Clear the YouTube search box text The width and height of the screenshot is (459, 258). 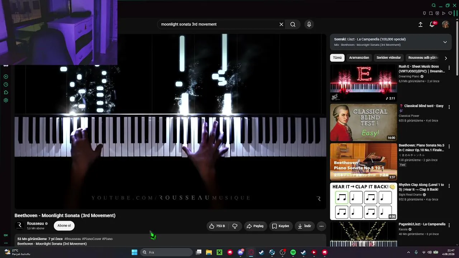281,24
